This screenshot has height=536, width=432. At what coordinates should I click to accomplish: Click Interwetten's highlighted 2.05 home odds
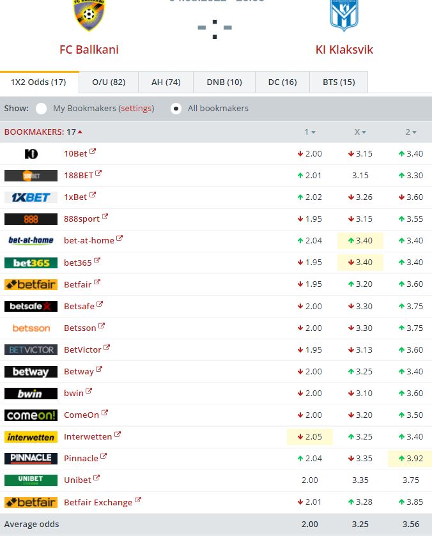pos(310,437)
